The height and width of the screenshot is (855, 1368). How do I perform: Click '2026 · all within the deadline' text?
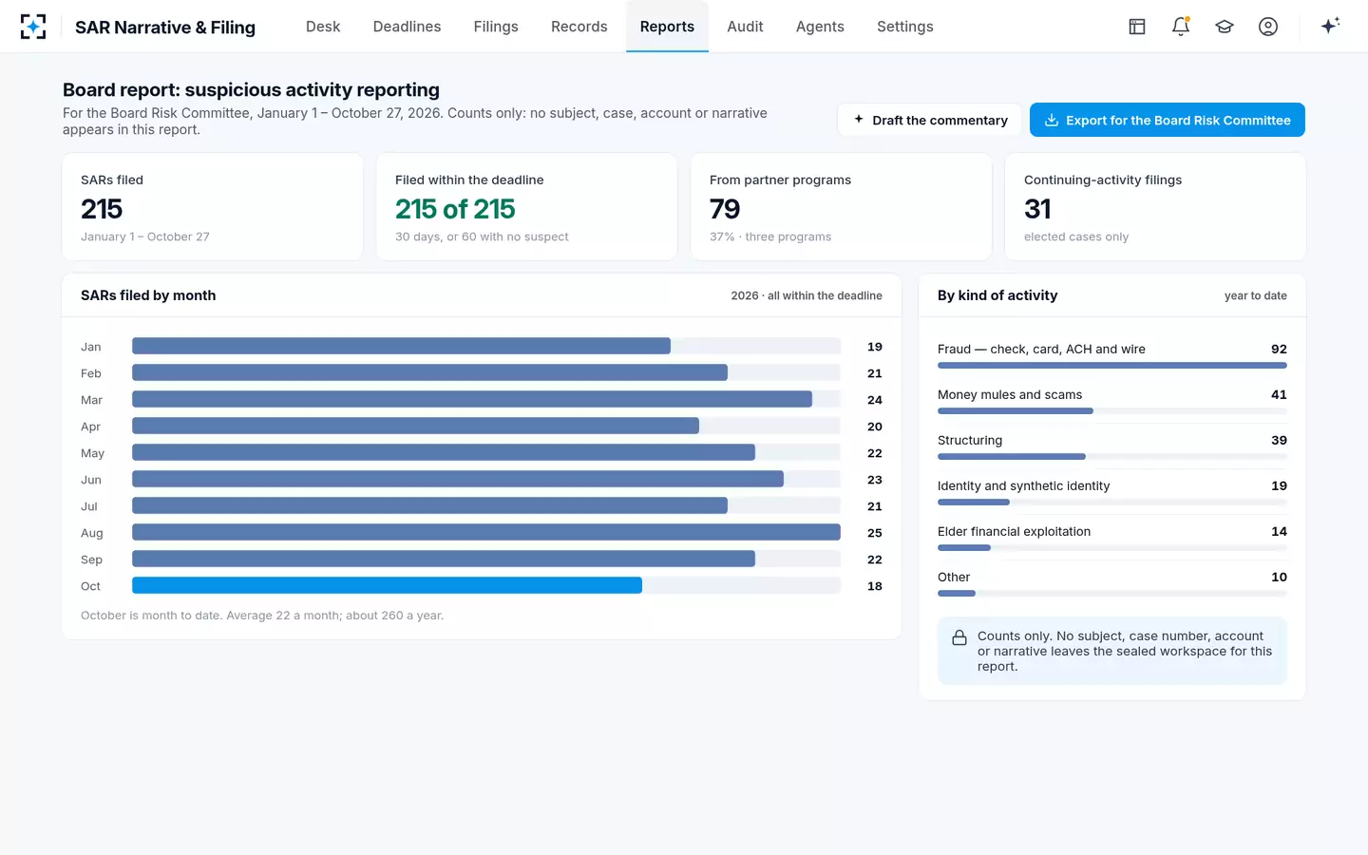pos(807,295)
